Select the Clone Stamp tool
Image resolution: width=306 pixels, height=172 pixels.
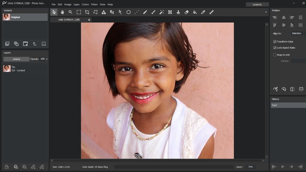click(x=178, y=12)
